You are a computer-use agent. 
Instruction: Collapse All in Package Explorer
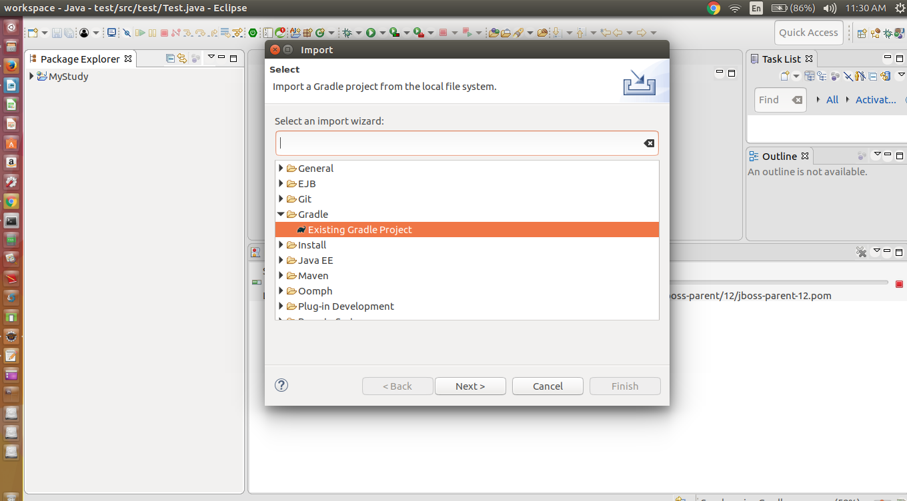pyautogui.click(x=170, y=58)
